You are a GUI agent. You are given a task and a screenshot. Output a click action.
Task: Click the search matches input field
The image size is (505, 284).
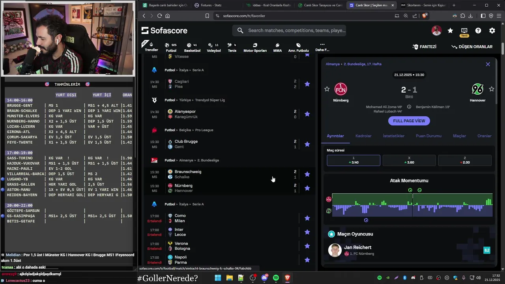(289, 30)
